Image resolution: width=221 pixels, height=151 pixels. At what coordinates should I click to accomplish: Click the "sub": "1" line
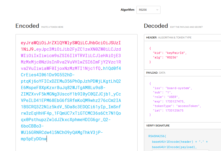(162, 92)
